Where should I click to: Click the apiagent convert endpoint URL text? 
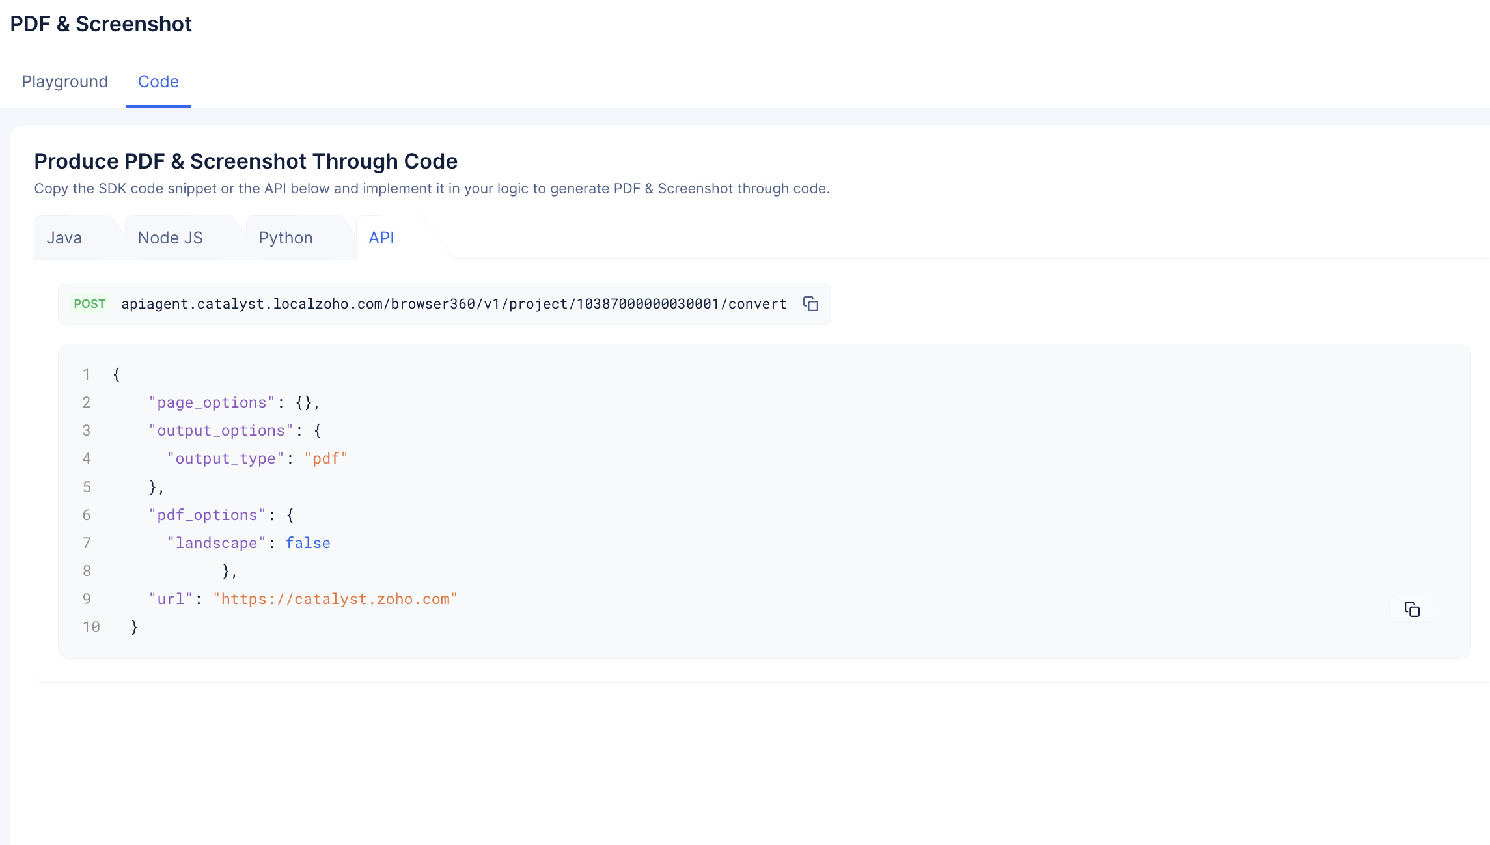[454, 304]
